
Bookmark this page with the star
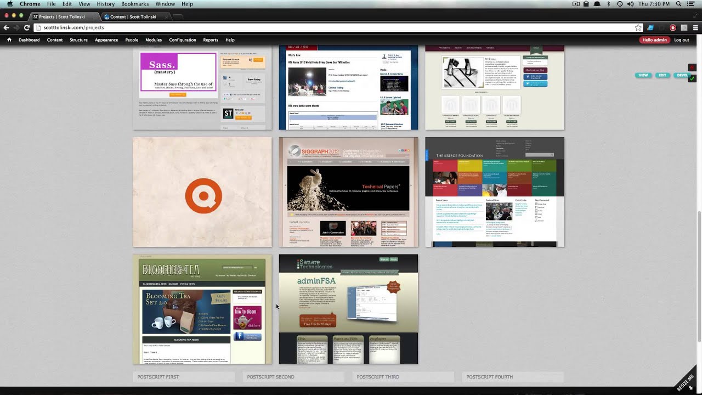click(x=638, y=27)
